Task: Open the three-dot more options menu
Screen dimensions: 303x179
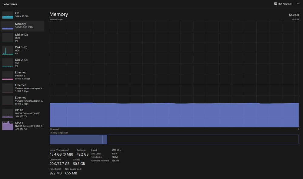Action: [298, 4]
